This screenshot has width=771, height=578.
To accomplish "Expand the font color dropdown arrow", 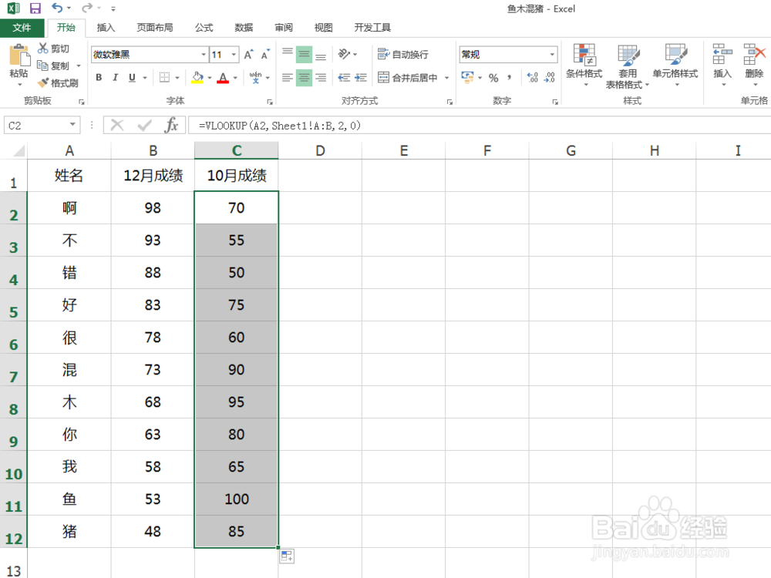I will pos(235,78).
